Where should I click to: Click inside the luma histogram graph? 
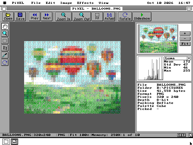click(150, 68)
